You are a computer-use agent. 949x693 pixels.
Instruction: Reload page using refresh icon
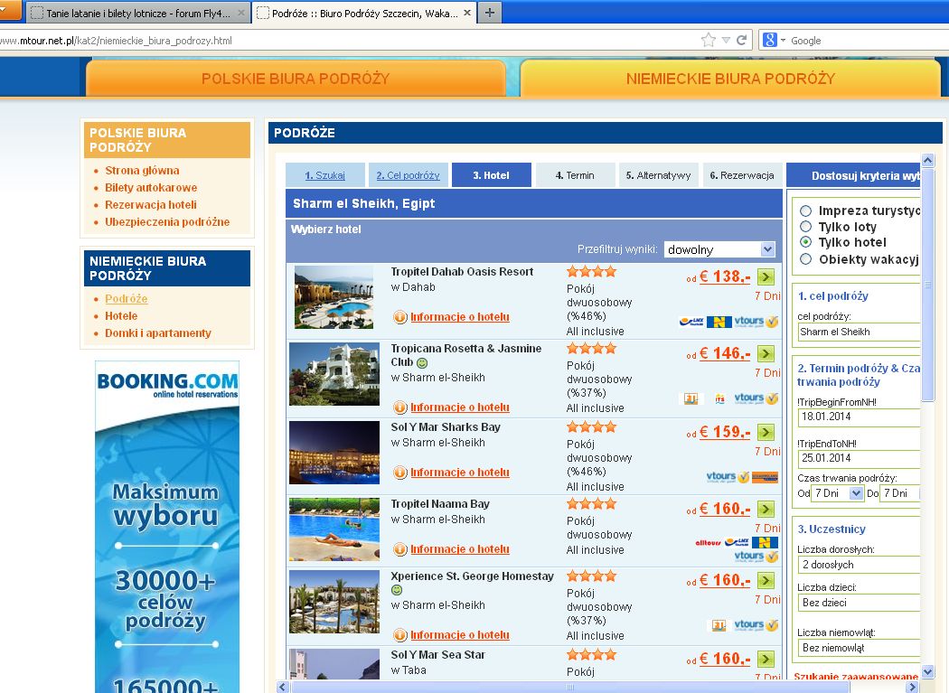point(741,41)
